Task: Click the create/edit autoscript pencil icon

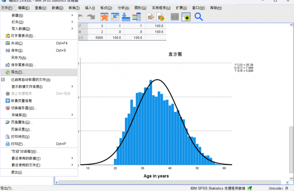Action: (150, 17)
